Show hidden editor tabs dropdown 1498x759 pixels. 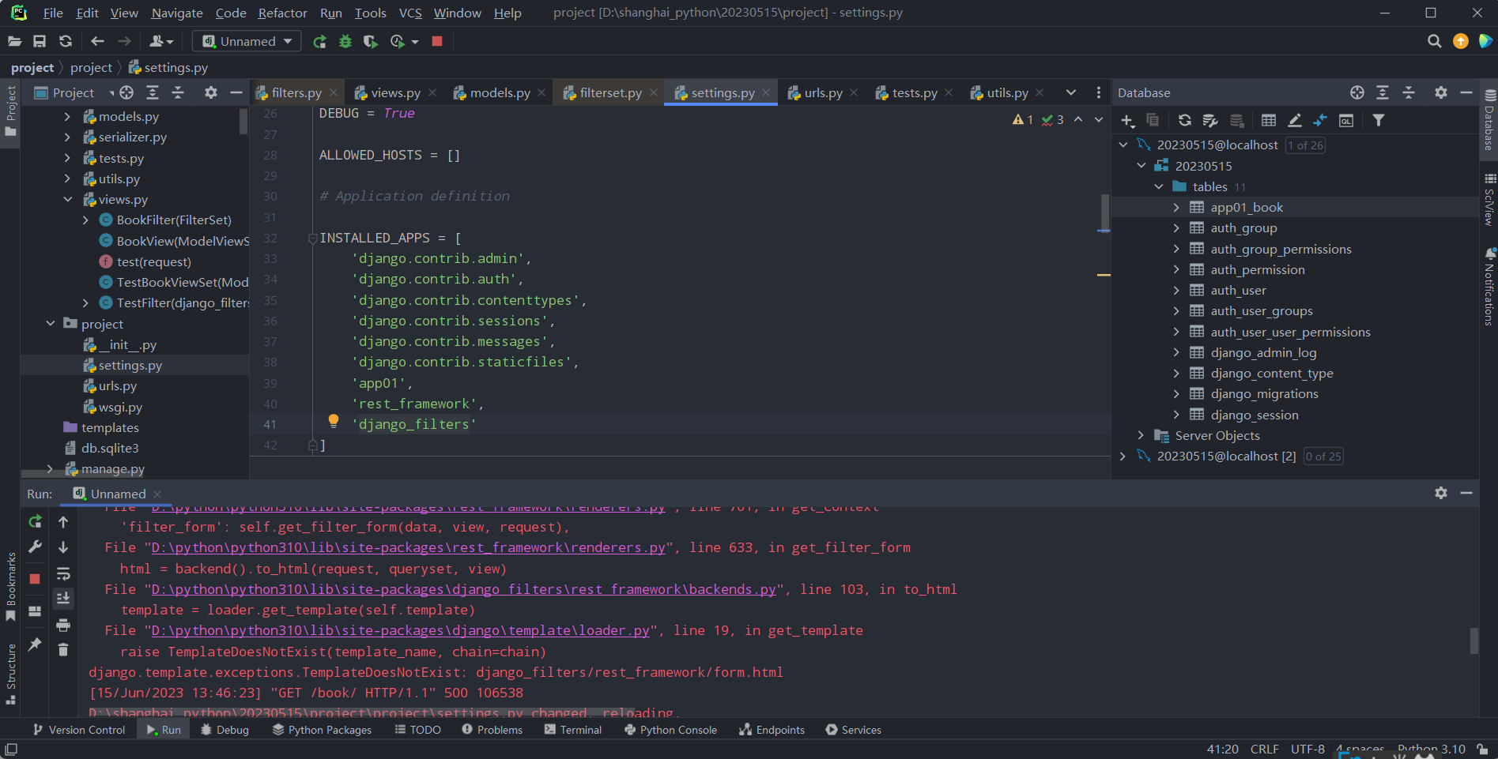[1071, 92]
